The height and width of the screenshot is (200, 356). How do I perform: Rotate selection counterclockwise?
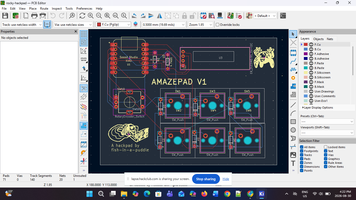pos(134,16)
